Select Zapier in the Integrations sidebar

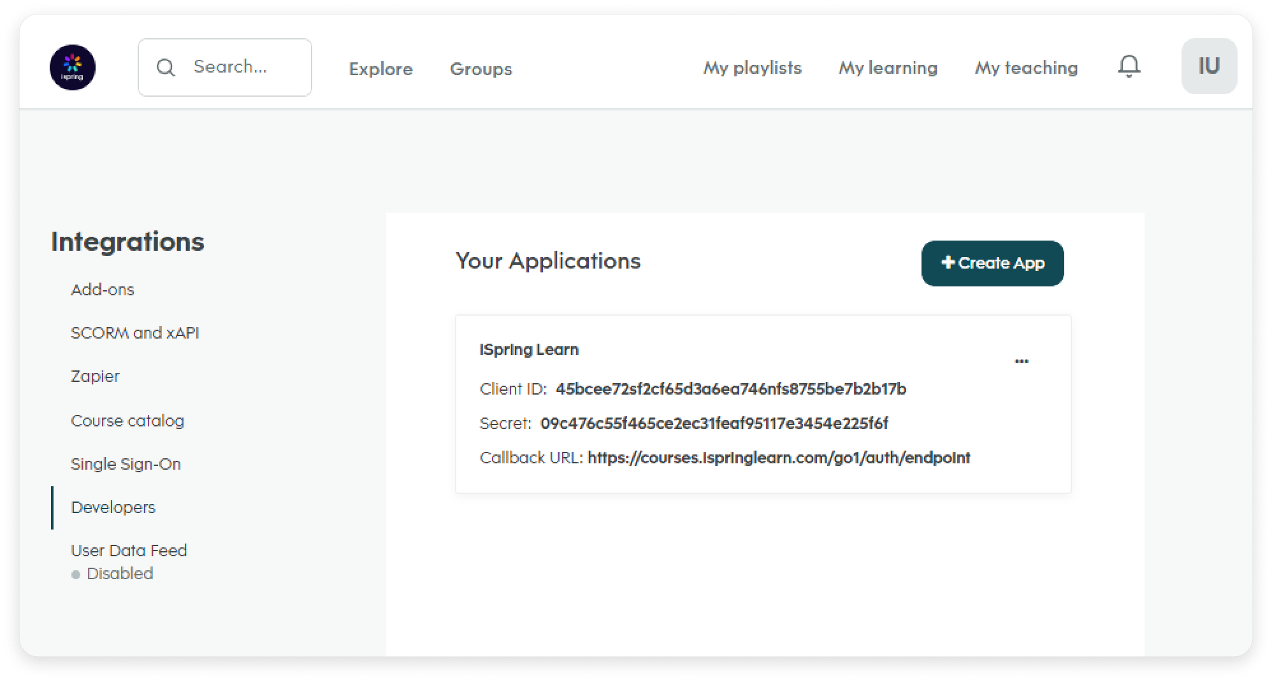tap(95, 377)
